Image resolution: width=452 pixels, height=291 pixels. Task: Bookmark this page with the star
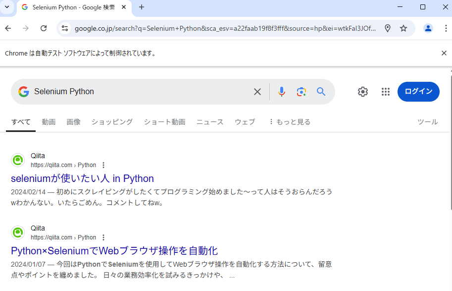(x=403, y=28)
